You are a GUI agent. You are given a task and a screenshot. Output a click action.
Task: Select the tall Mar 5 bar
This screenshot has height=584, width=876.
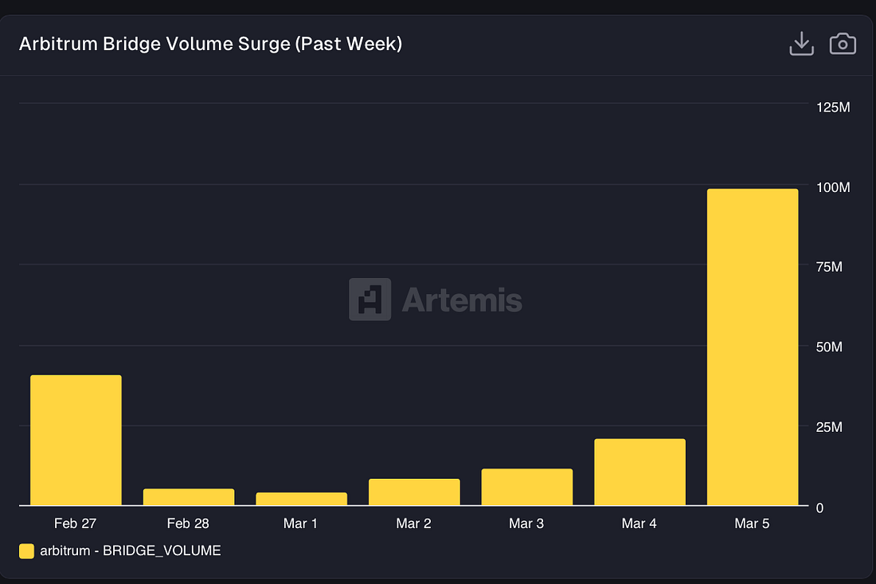pos(753,347)
